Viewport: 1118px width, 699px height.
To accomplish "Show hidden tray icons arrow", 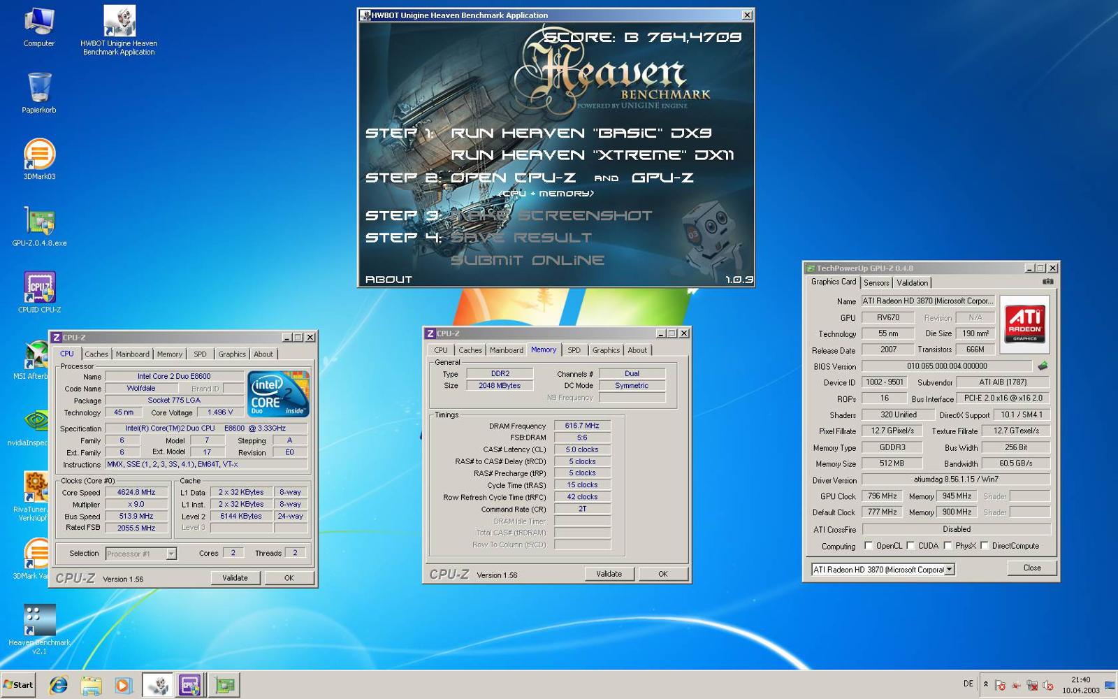I will click(x=986, y=684).
